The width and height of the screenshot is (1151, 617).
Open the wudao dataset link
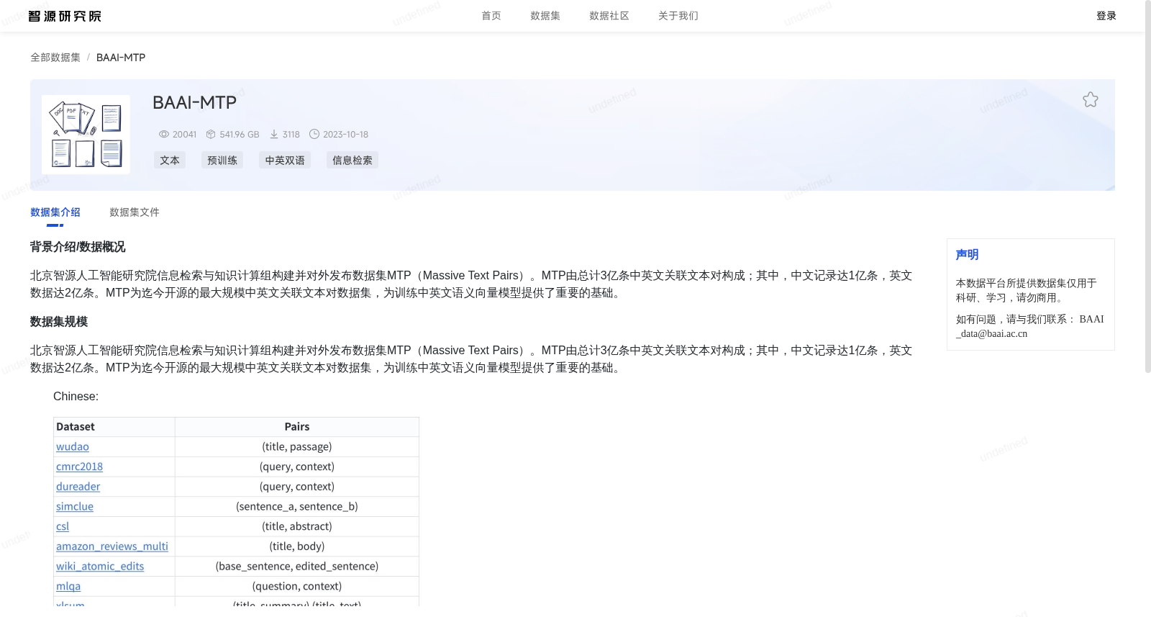73,447
